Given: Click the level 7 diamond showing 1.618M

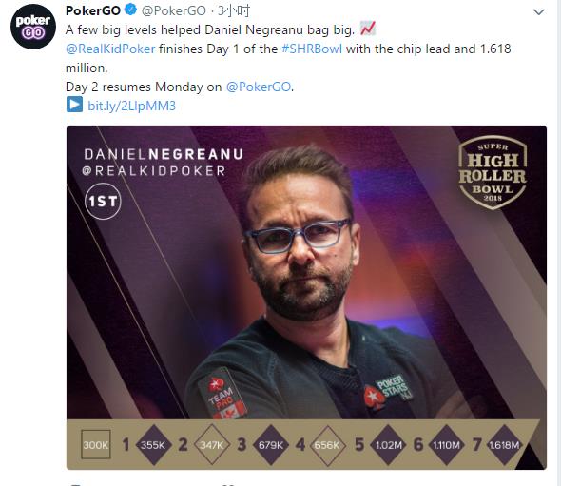Looking at the screenshot, I should click(x=504, y=445).
